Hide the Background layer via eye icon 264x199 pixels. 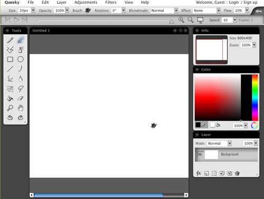(x=200, y=155)
